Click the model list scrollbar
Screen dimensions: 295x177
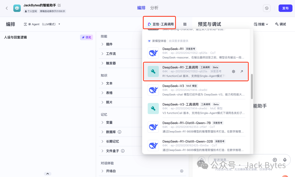252,86
